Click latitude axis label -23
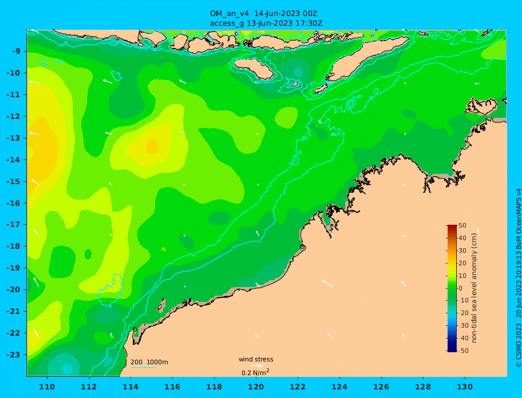This screenshot has width=522, height=398. pos(14,355)
